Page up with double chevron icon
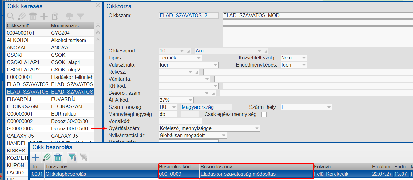Screen dimensions: 413x180 point(98,33)
